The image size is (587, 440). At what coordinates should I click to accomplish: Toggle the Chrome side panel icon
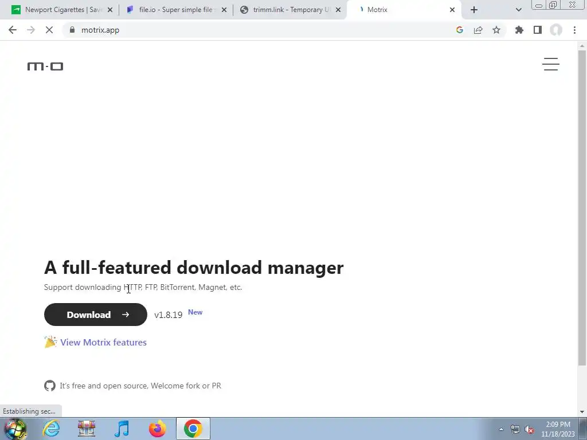pyautogui.click(x=538, y=30)
